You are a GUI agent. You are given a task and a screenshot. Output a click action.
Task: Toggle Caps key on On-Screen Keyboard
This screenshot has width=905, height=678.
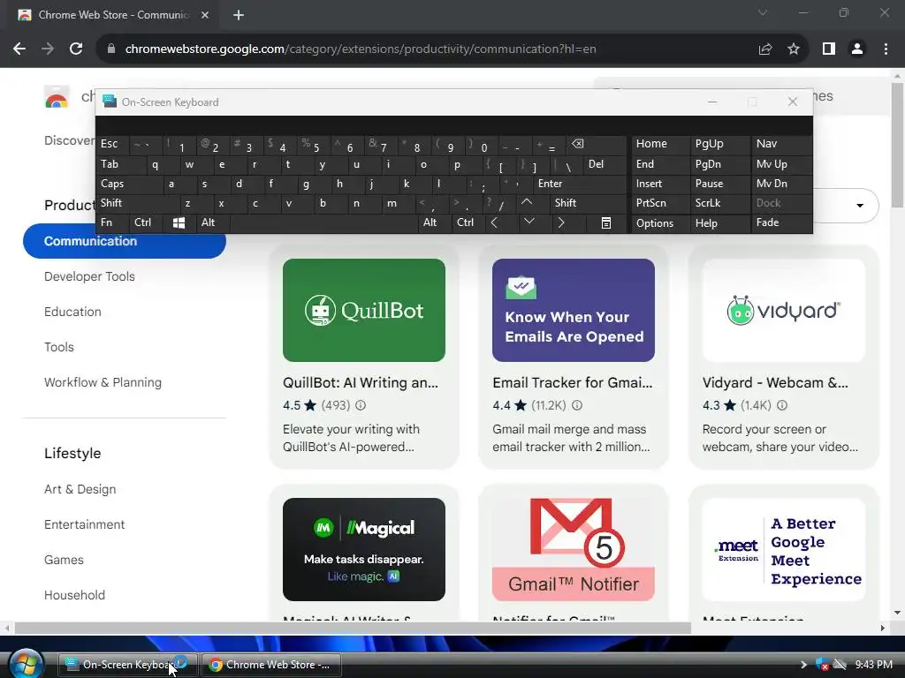click(x=128, y=184)
